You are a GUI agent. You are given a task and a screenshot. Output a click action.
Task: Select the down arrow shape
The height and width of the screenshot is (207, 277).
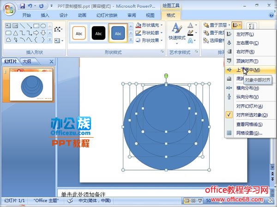[x=43, y=33]
